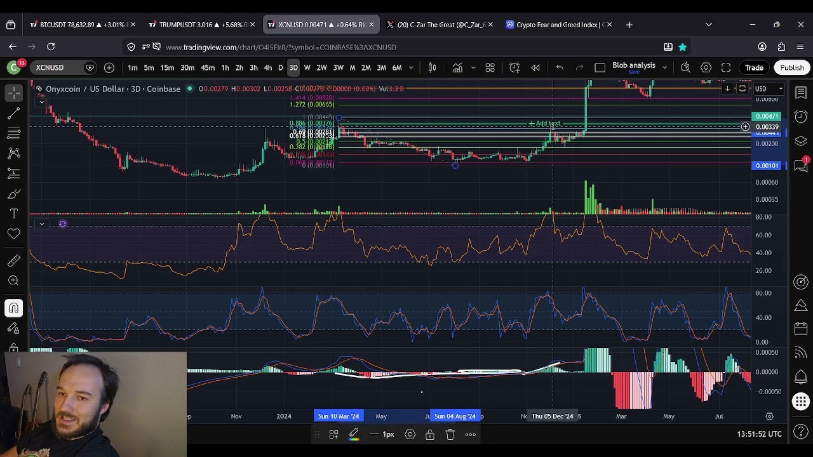This screenshot has width=813, height=457.
Task: Open the alerts panel in right sidebar
Action: click(x=801, y=117)
